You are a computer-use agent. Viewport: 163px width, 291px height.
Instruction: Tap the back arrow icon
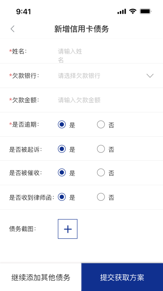[x=12, y=29]
